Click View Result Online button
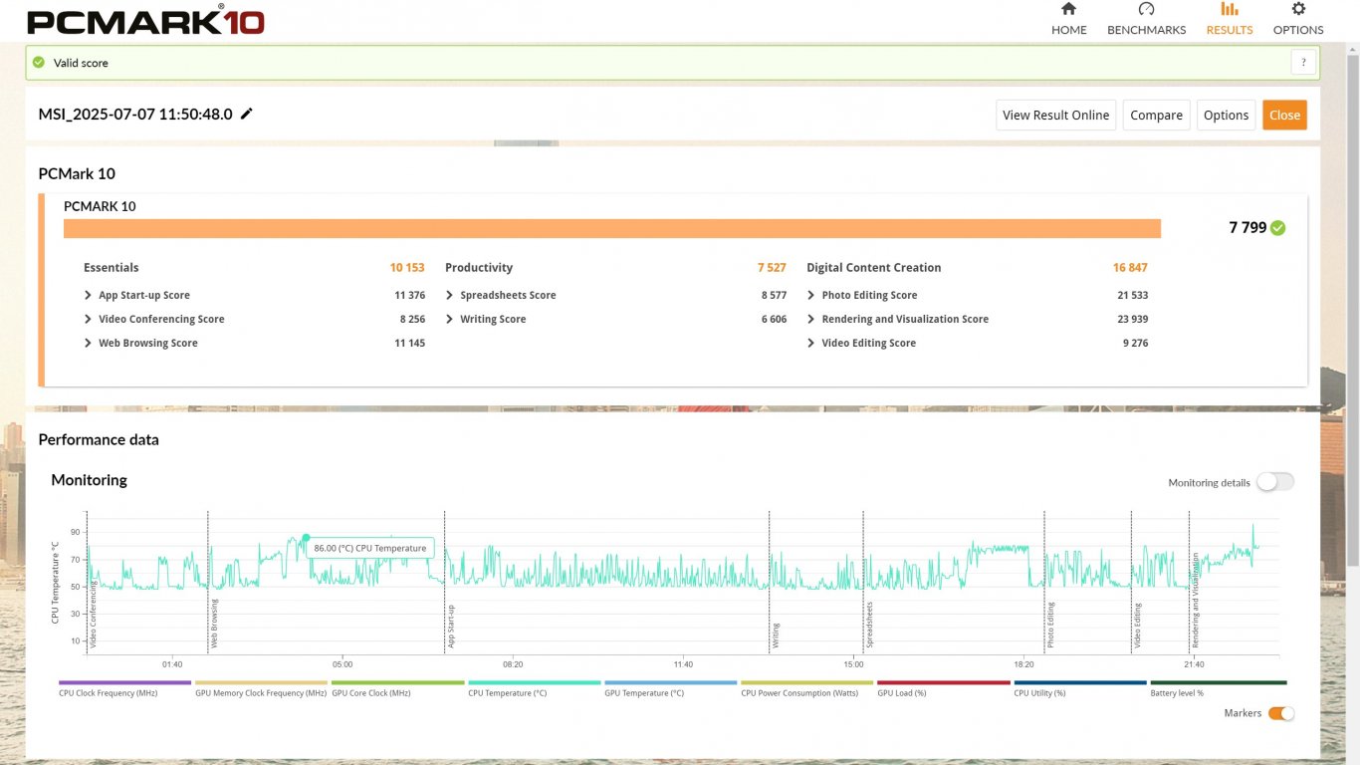 click(1055, 115)
